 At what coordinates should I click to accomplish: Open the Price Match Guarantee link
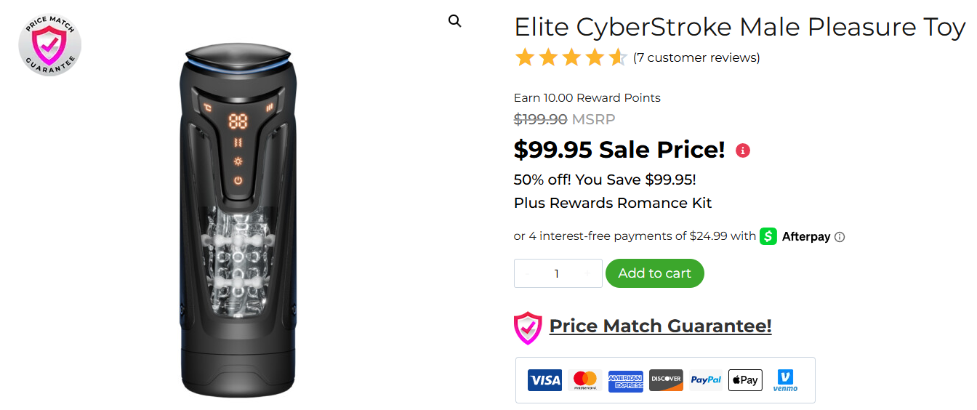(660, 326)
